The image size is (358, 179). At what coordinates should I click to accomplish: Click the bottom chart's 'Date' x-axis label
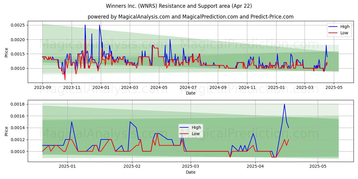(191, 172)
